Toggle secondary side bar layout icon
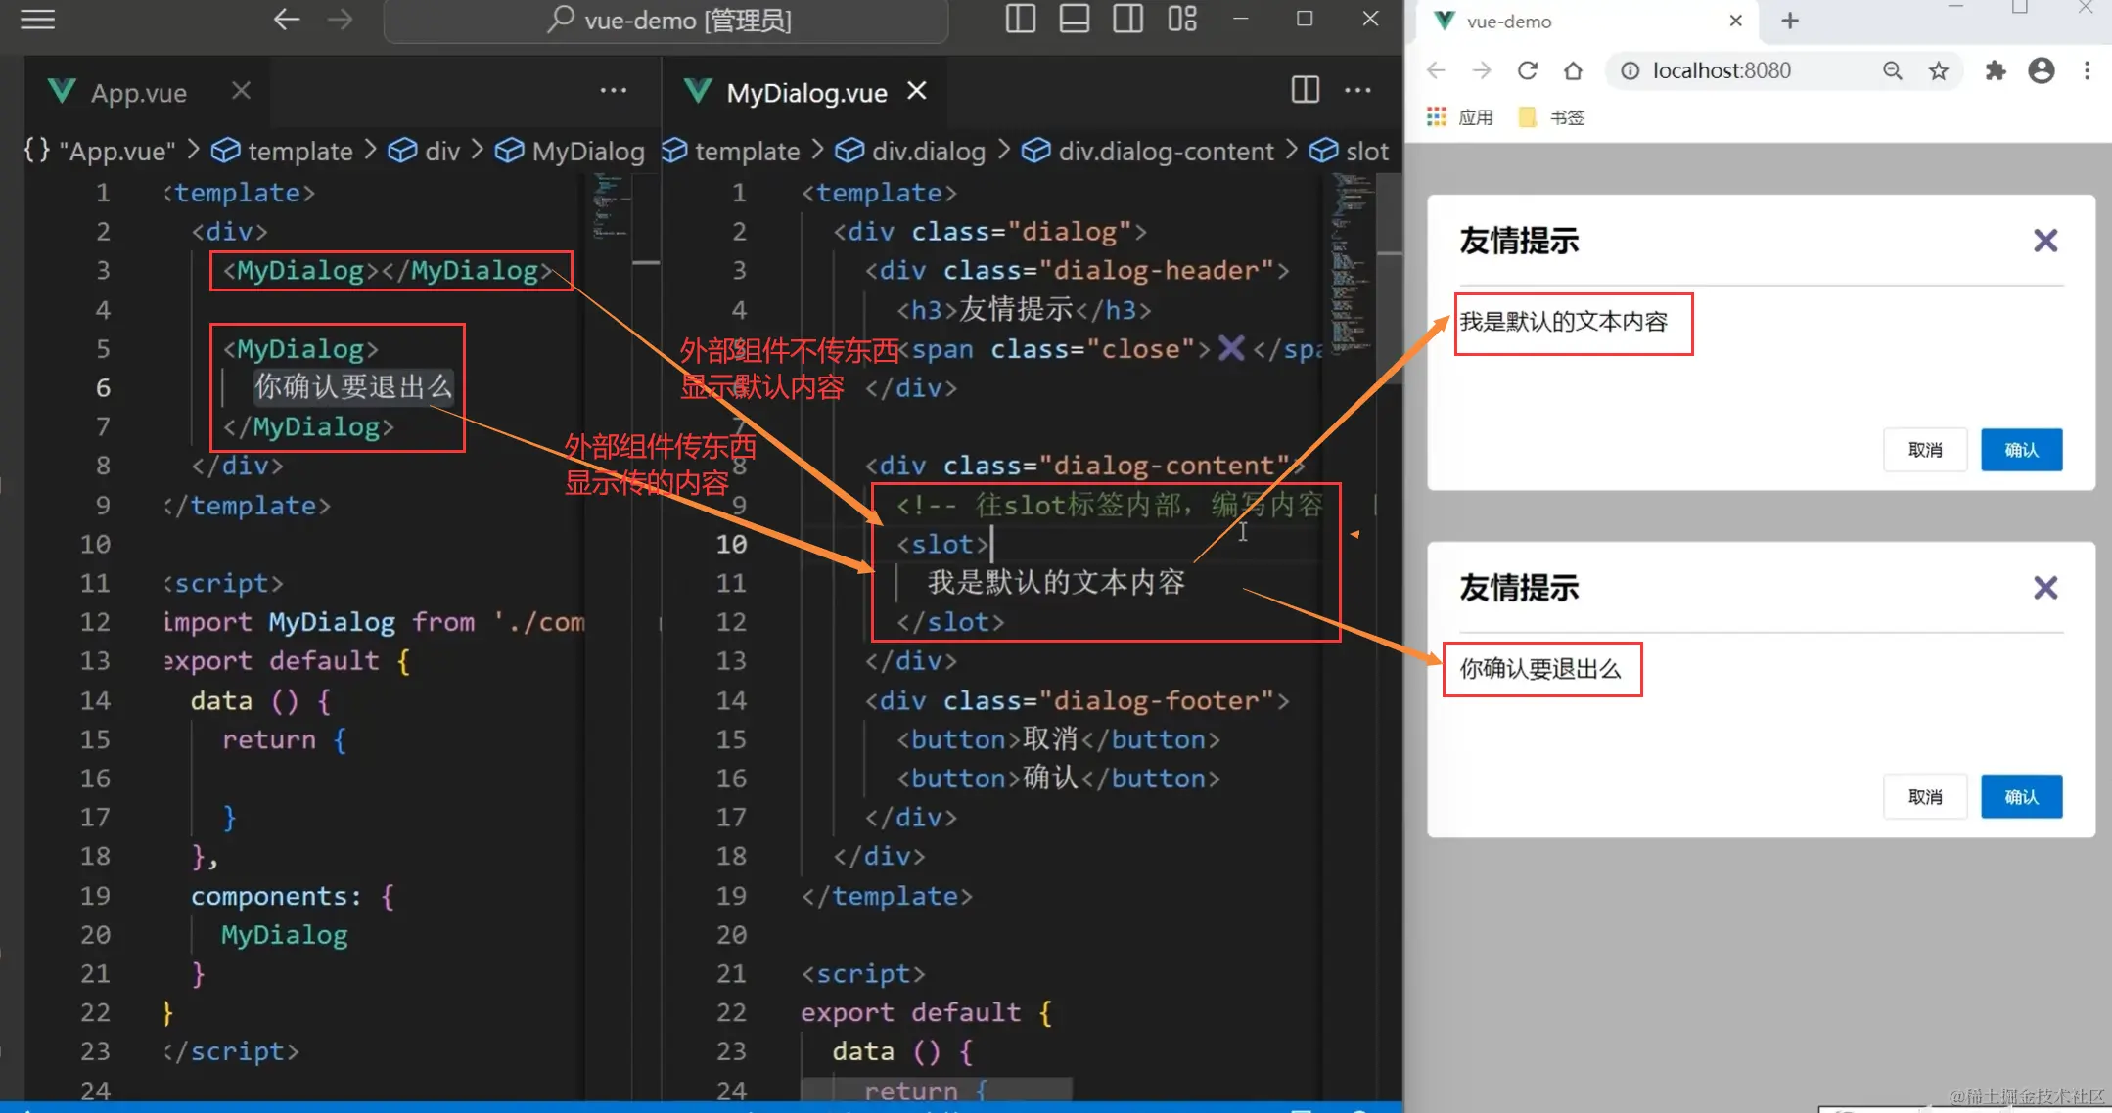 coord(1127,19)
